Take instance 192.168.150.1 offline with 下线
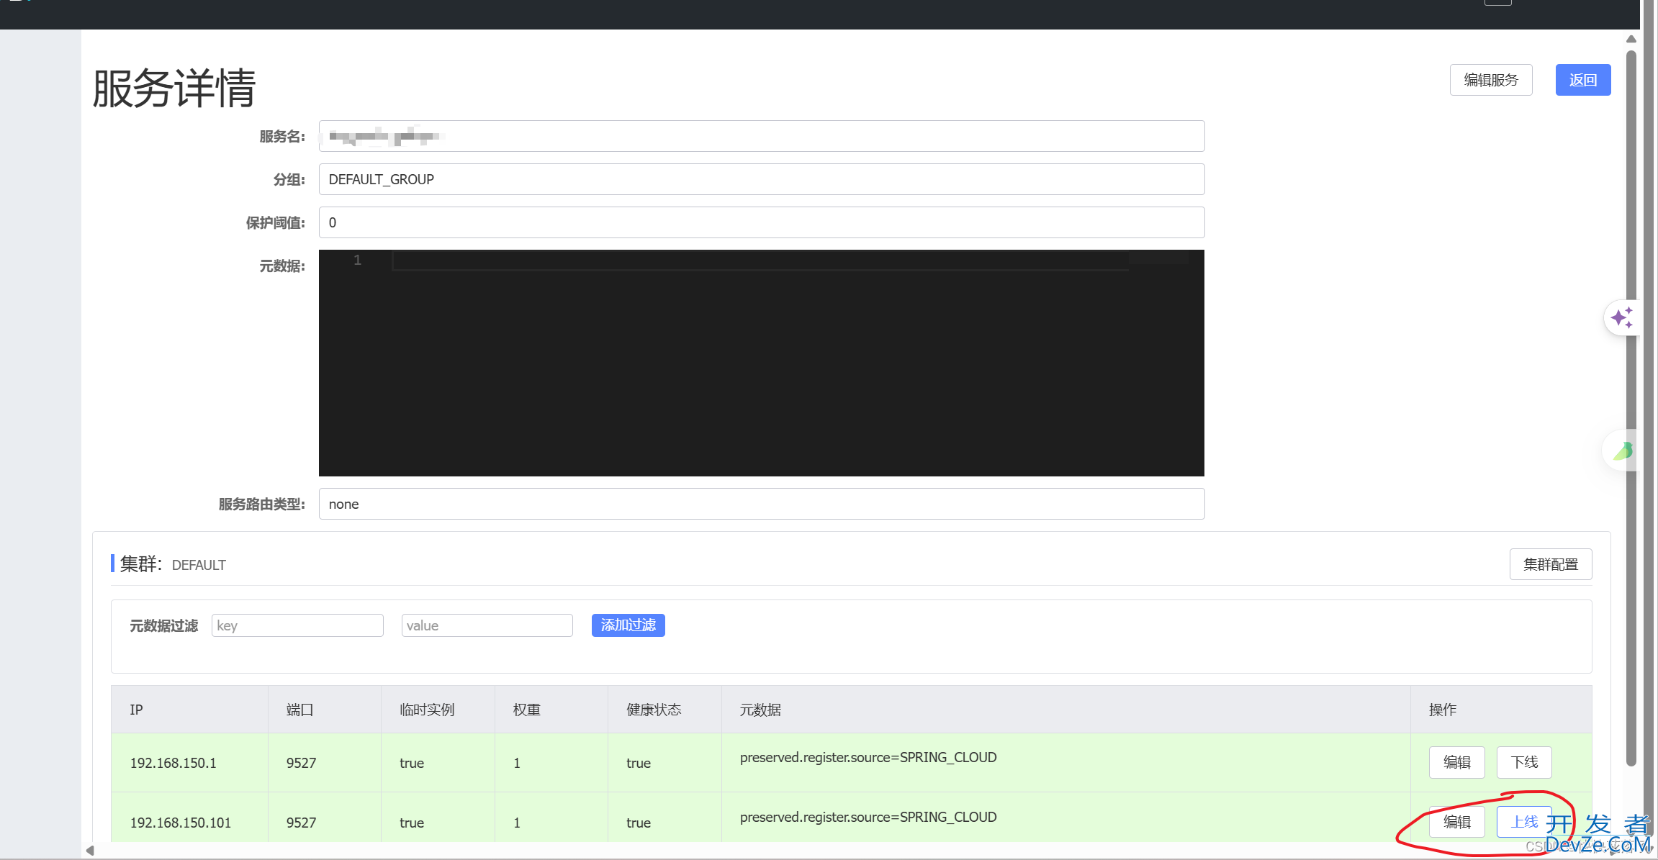1658x860 pixels. click(1524, 762)
